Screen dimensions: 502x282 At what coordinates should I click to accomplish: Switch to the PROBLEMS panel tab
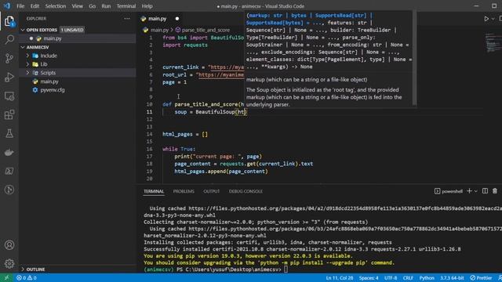(x=184, y=191)
